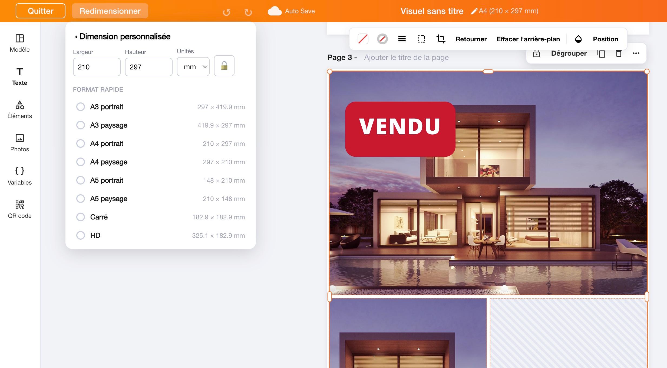Image resolution: width=667 pixels, height=368 pixels.
Task: Open the Position menu
Action: click(605, 39)
